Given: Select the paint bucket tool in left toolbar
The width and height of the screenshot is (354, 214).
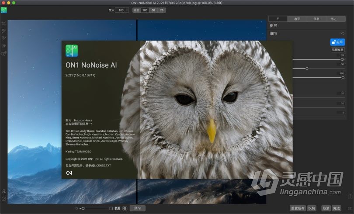Looking at the screenshot, I should (x=4, y=46).
